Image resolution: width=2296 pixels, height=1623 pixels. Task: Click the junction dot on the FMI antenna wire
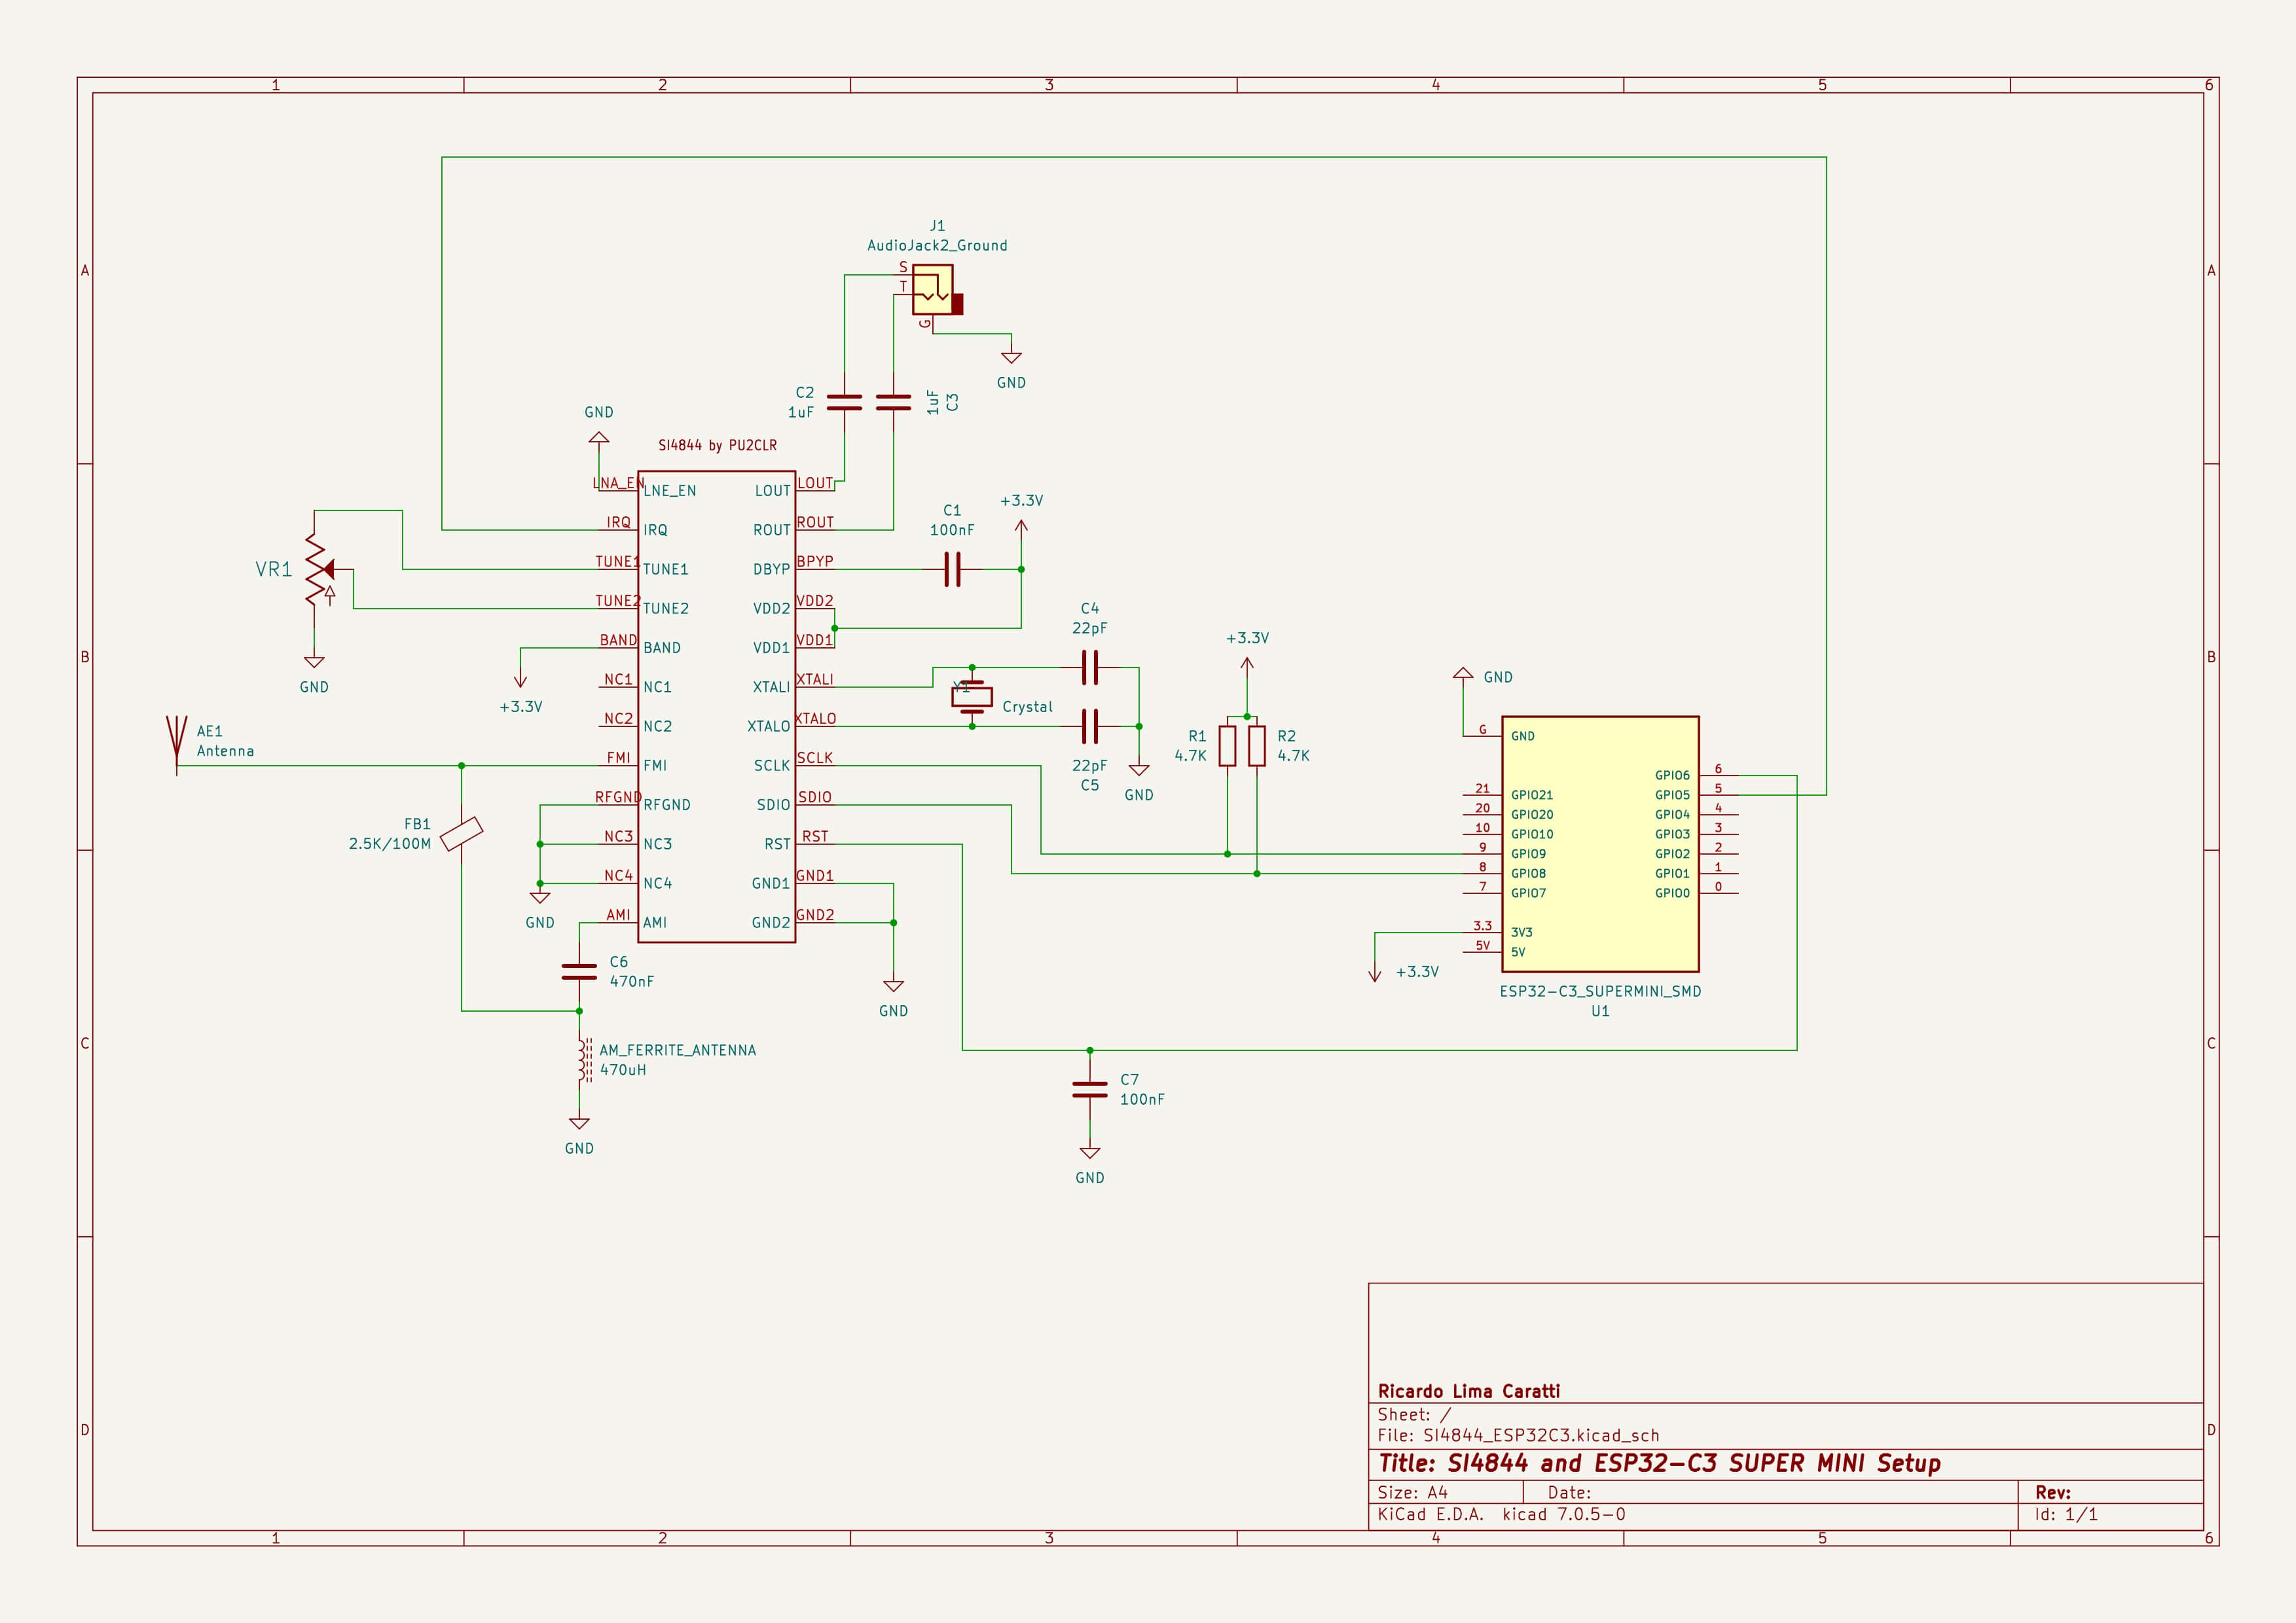pyautogui.click(x=462, y=766)
